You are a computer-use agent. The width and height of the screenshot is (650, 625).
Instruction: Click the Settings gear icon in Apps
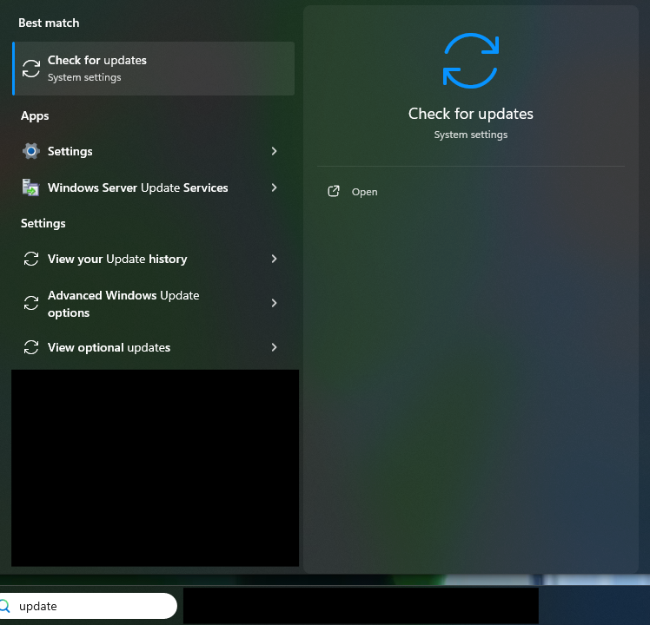coord(31,151)
